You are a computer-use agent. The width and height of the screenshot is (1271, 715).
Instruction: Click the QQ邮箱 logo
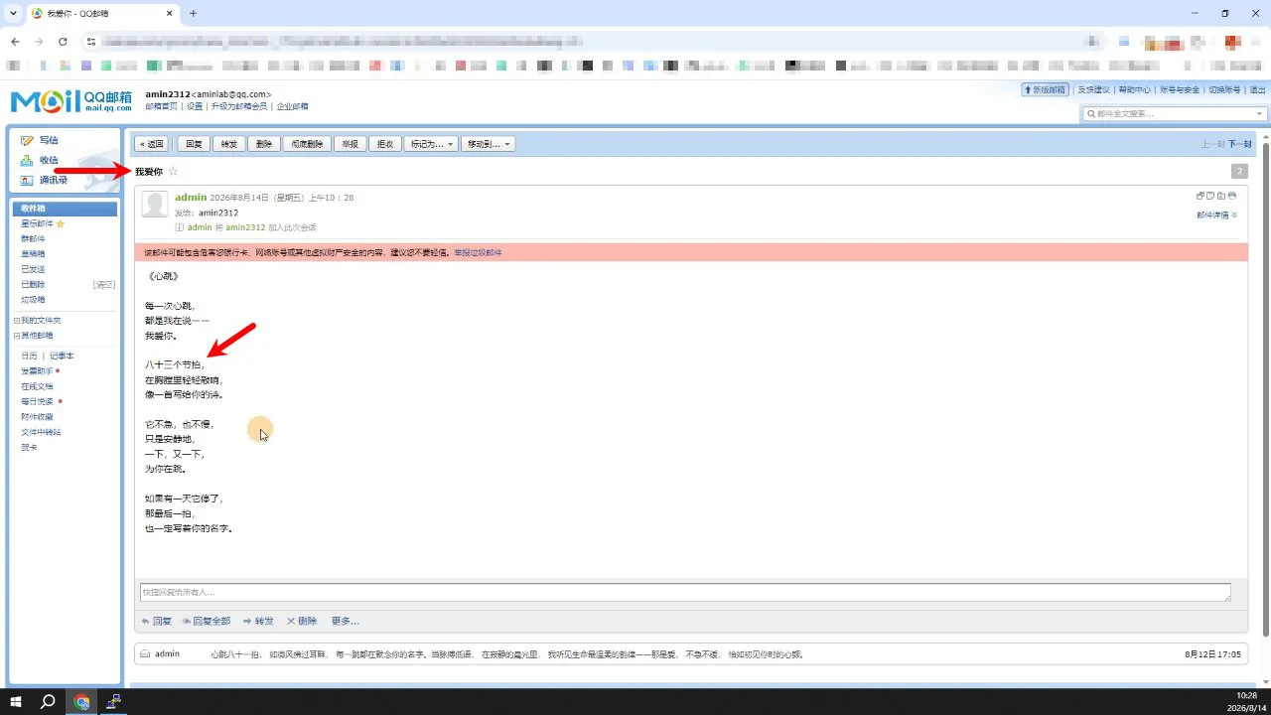[71, 101]
